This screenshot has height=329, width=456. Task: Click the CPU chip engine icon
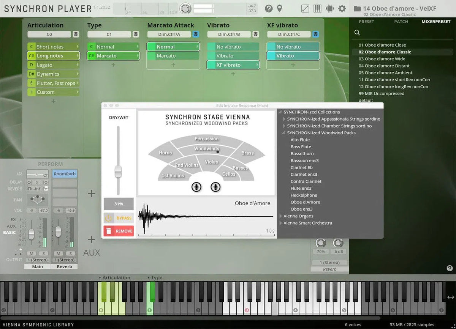tap(329, 8)
